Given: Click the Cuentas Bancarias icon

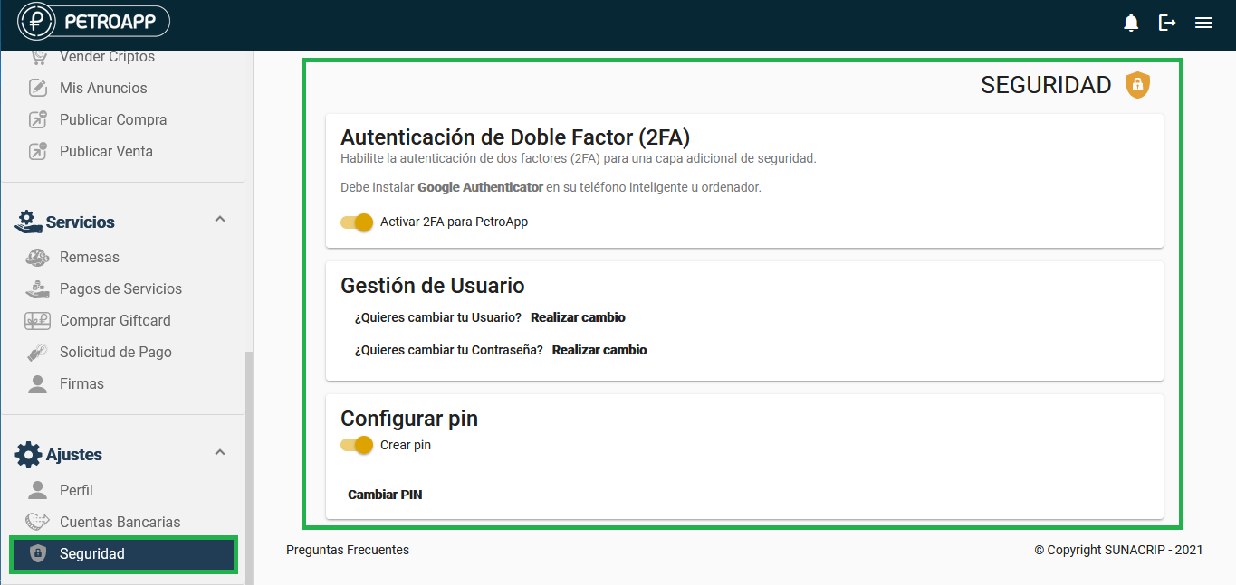Looking at the screenshot, I should pos(38,522).
